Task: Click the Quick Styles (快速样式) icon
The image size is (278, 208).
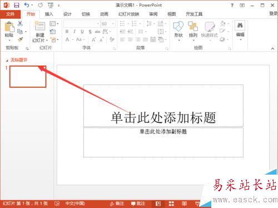Action: pos(210,27)
